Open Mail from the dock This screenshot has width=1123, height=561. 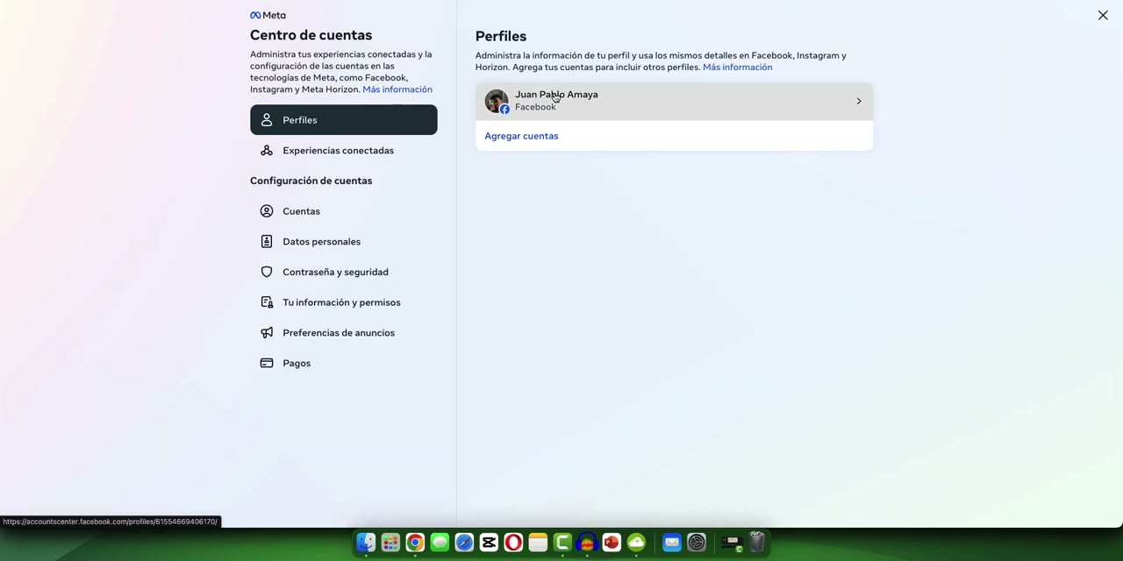(x=671, y=543)
